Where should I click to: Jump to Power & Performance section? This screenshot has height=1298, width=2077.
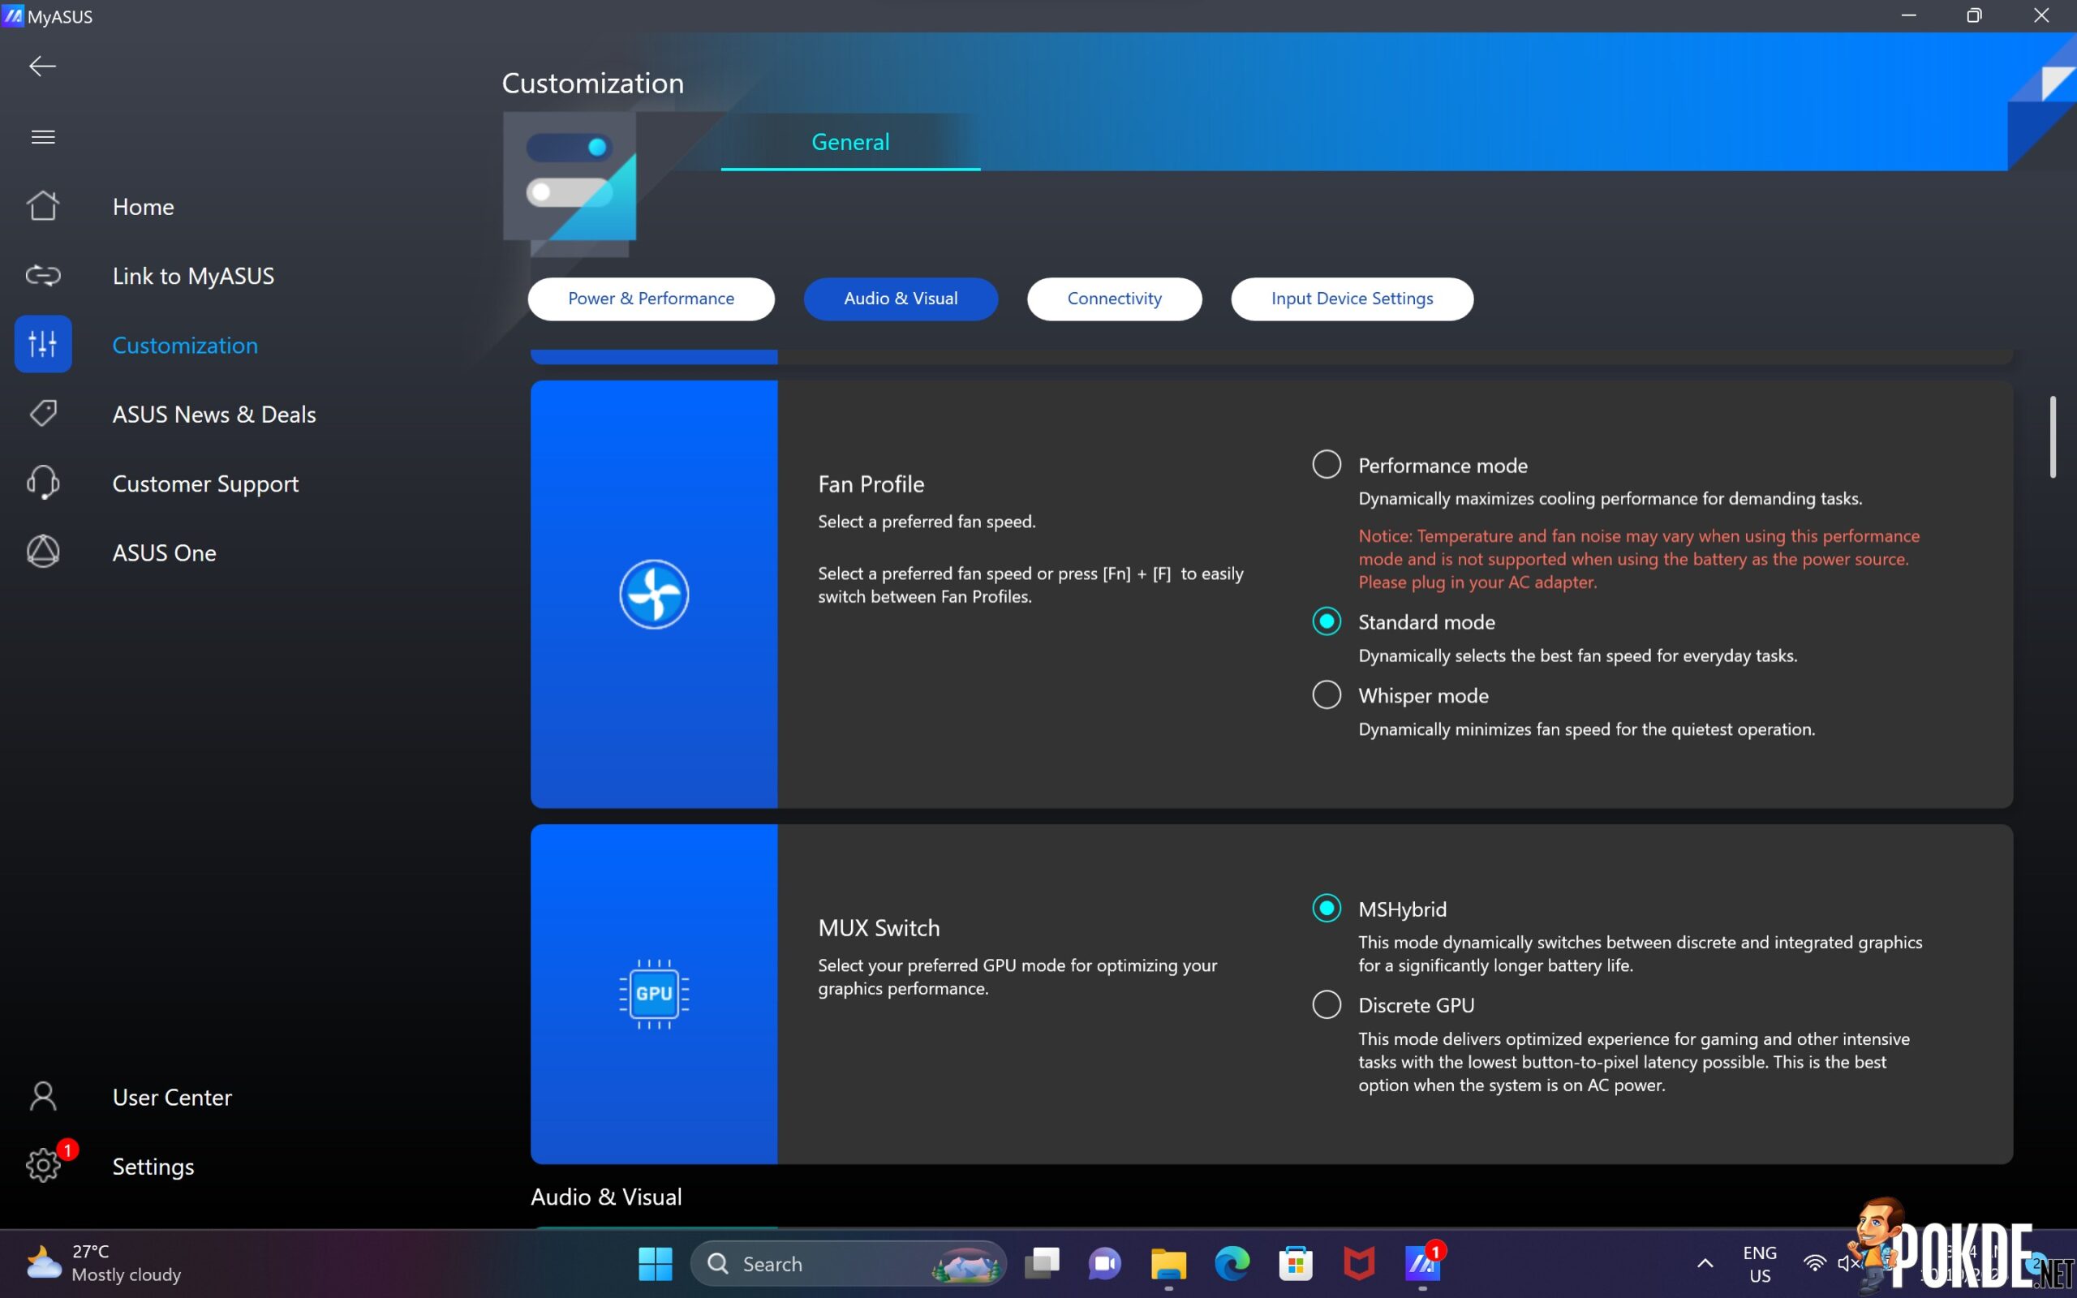coord(651,299)
